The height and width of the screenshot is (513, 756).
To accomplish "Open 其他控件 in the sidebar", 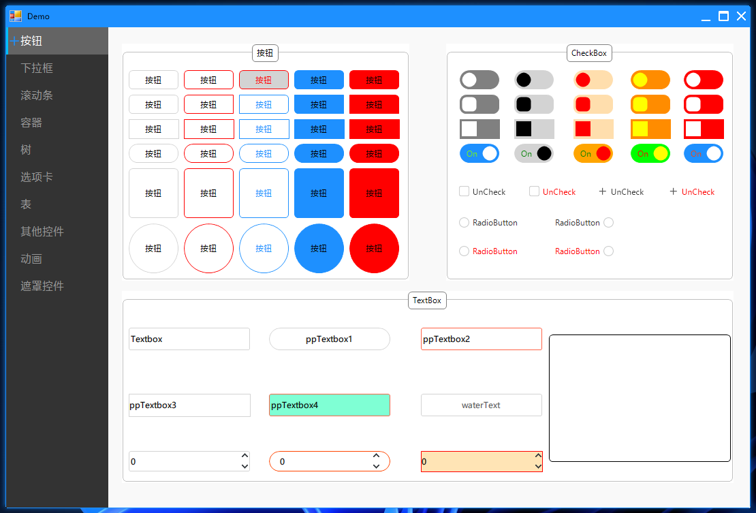I will [x=57, y=232].
